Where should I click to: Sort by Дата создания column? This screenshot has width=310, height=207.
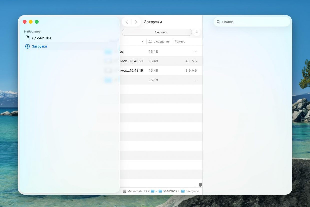159,42
